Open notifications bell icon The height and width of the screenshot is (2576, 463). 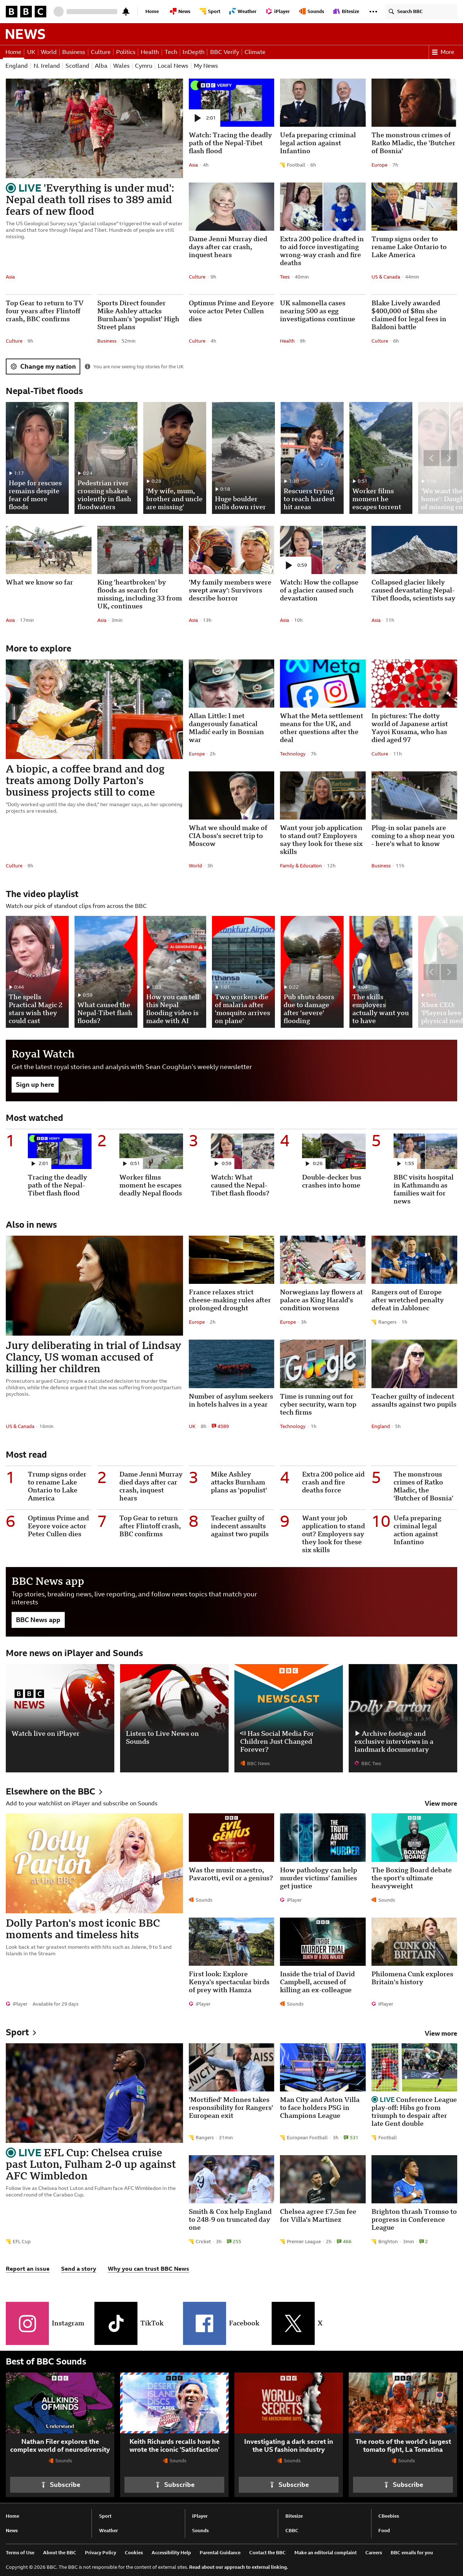click(126, 12)
